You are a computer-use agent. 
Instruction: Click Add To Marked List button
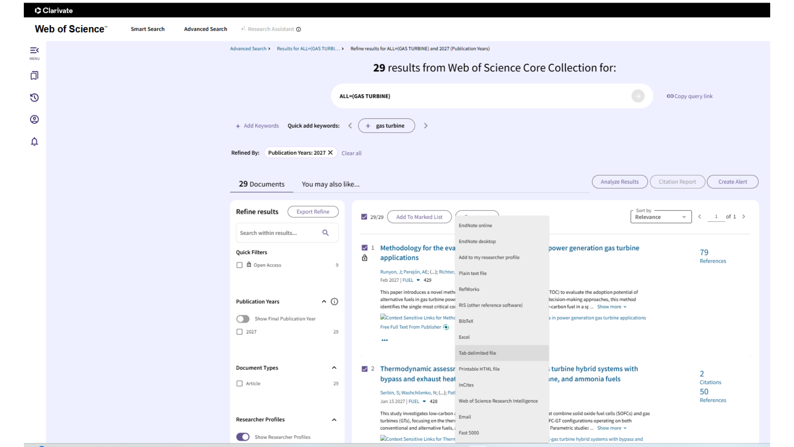point(419,217)
